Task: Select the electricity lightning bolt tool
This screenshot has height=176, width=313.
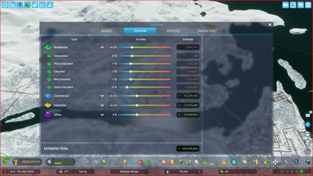Action: coord(124,162)
